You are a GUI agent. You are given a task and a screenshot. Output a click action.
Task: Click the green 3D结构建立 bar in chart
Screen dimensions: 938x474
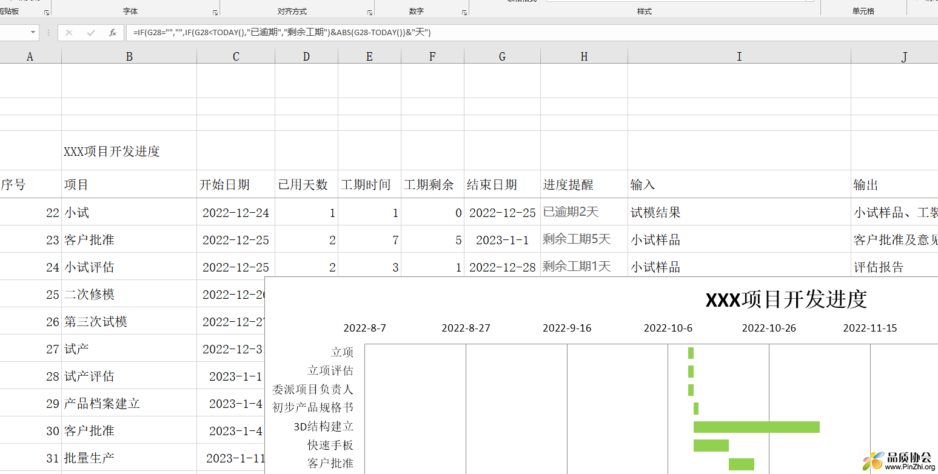tap(757, 427)
